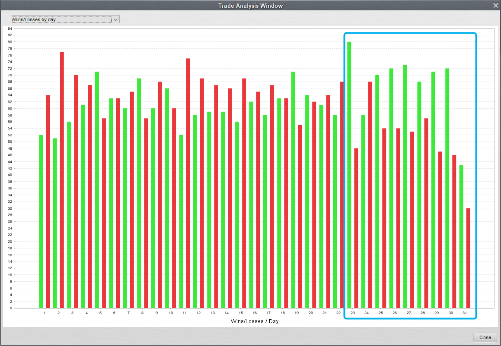Select the red bar for day 23
The image size is (501, 346).
[x=356, y=228]
